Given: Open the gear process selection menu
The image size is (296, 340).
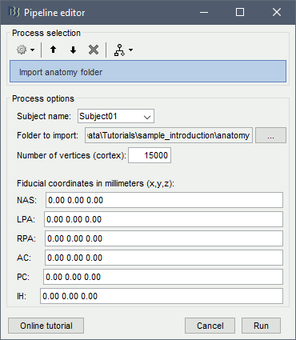Looking at the screenshot, I should [x=26, y=50].
